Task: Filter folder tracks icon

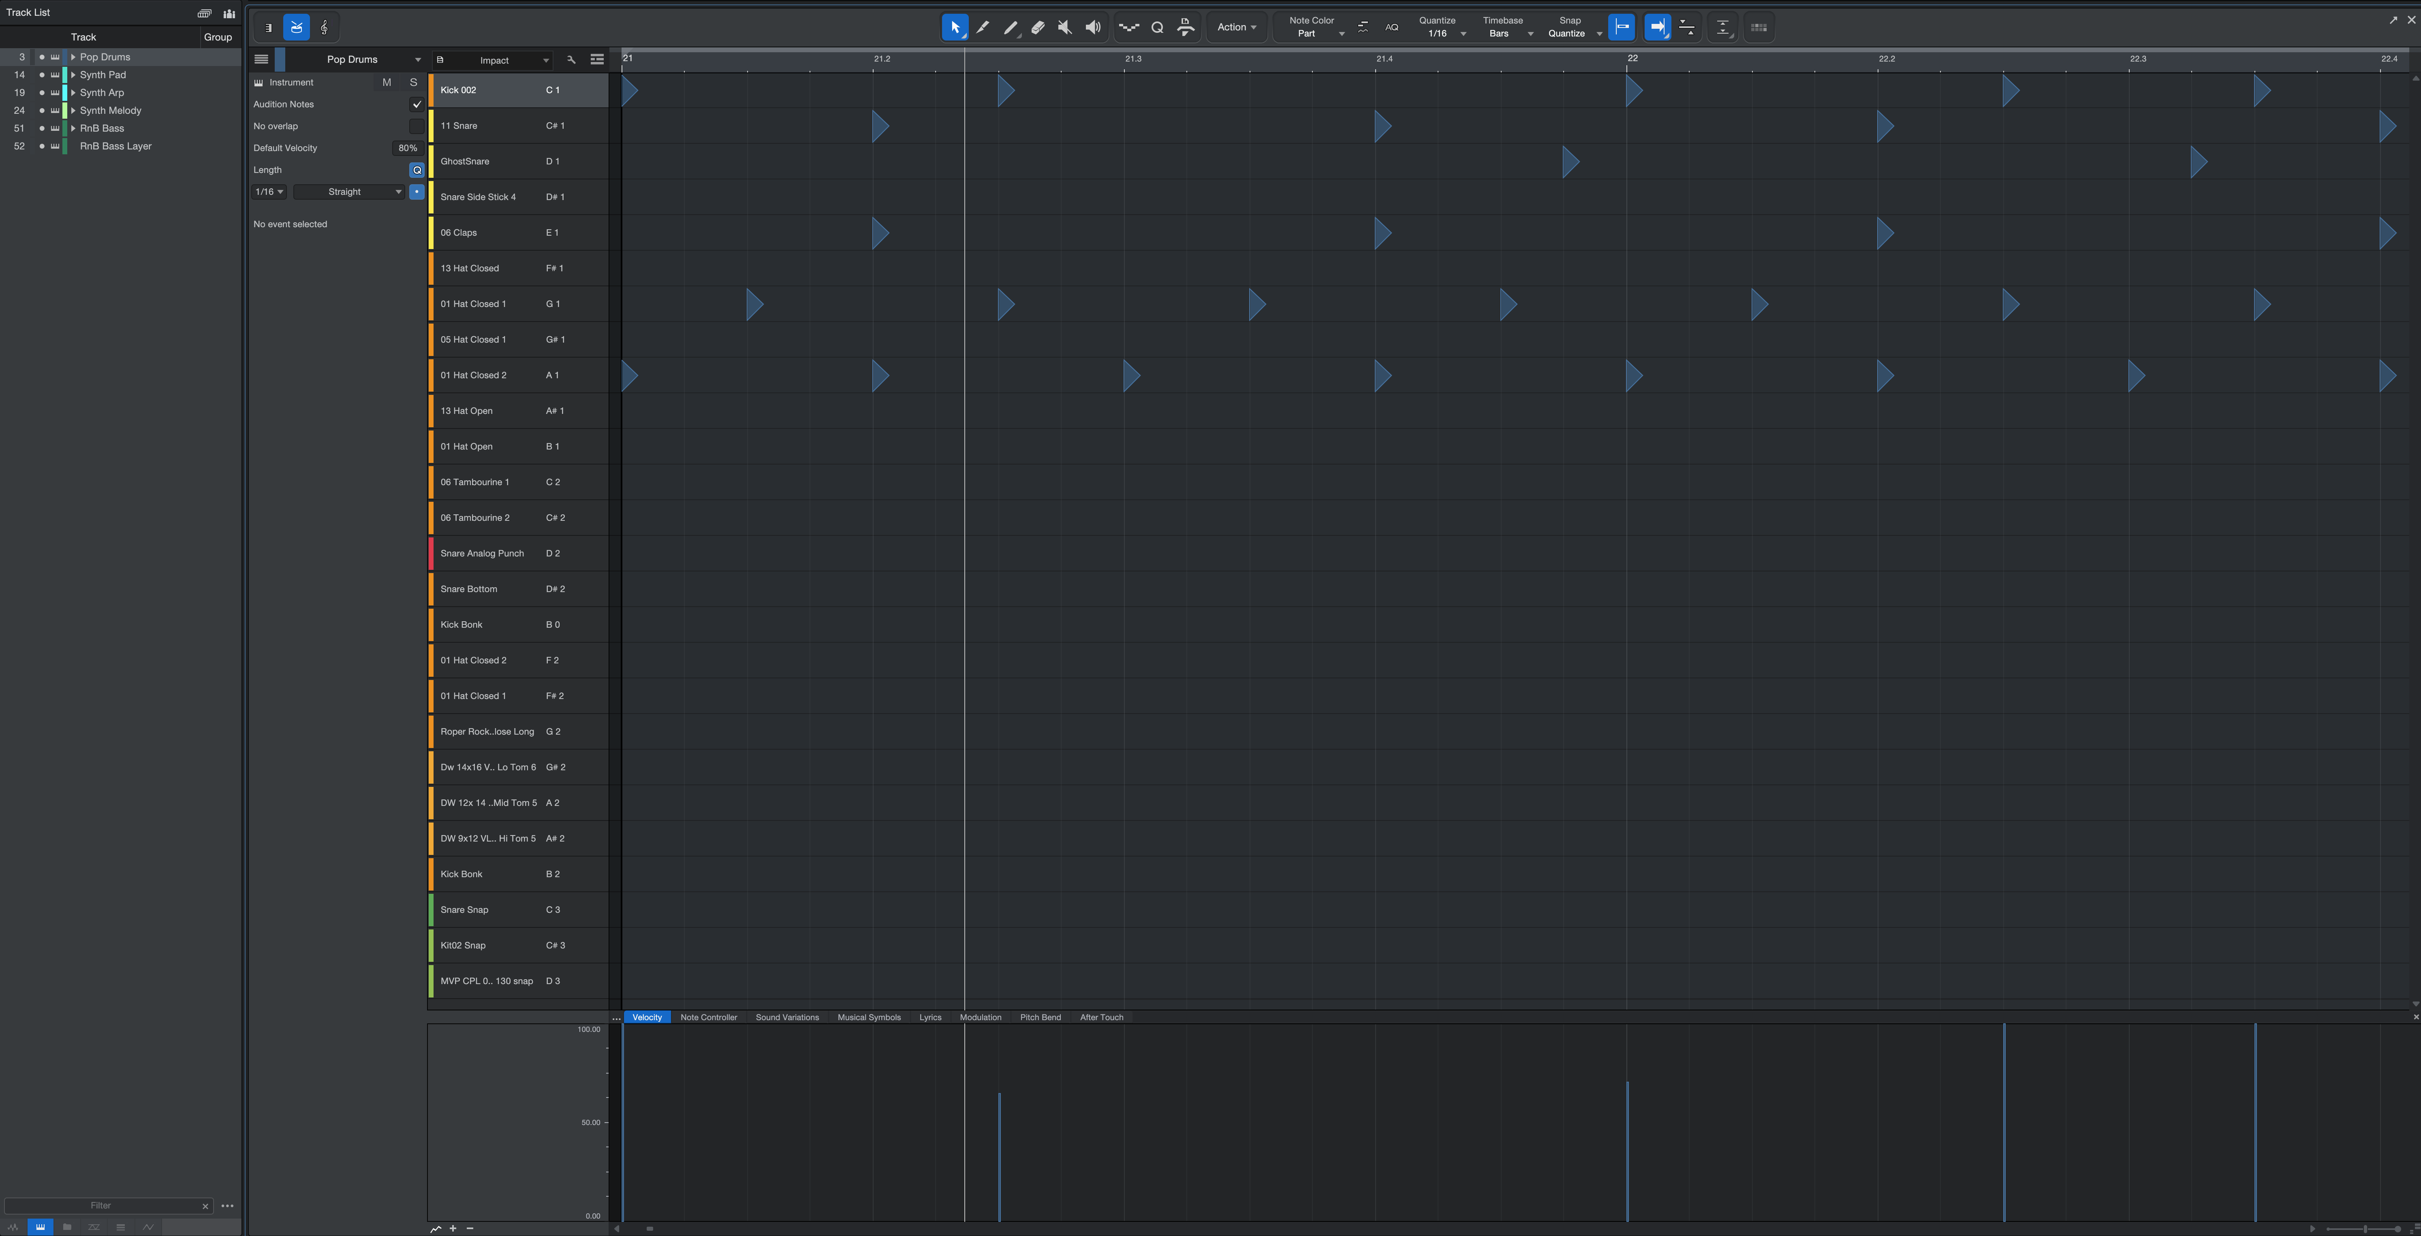Action: point(67,1227)
